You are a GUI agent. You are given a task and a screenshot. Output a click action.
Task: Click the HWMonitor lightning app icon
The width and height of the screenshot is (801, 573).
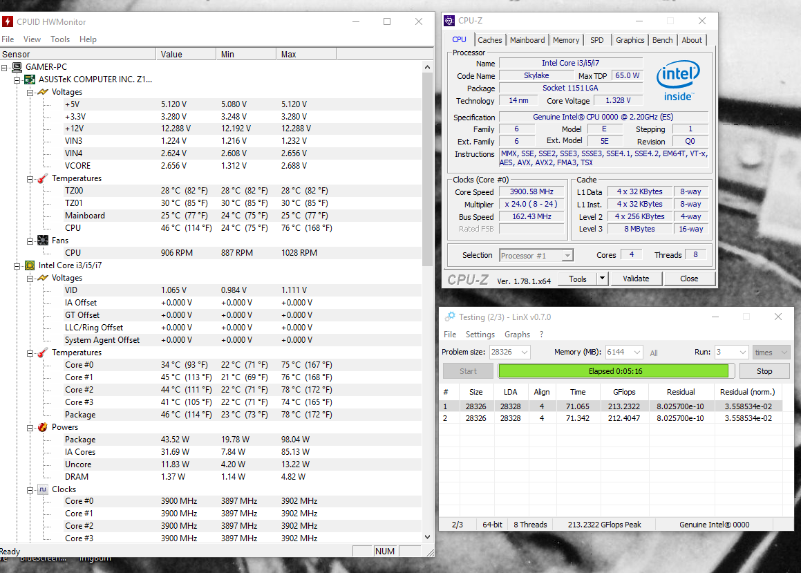[x=7, y=21]
